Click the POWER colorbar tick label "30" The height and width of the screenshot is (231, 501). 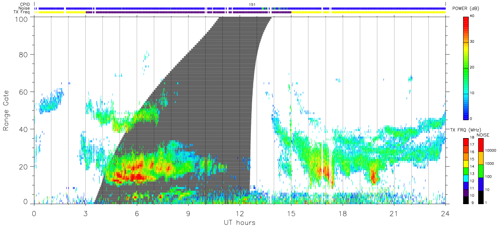click(473, 42)
